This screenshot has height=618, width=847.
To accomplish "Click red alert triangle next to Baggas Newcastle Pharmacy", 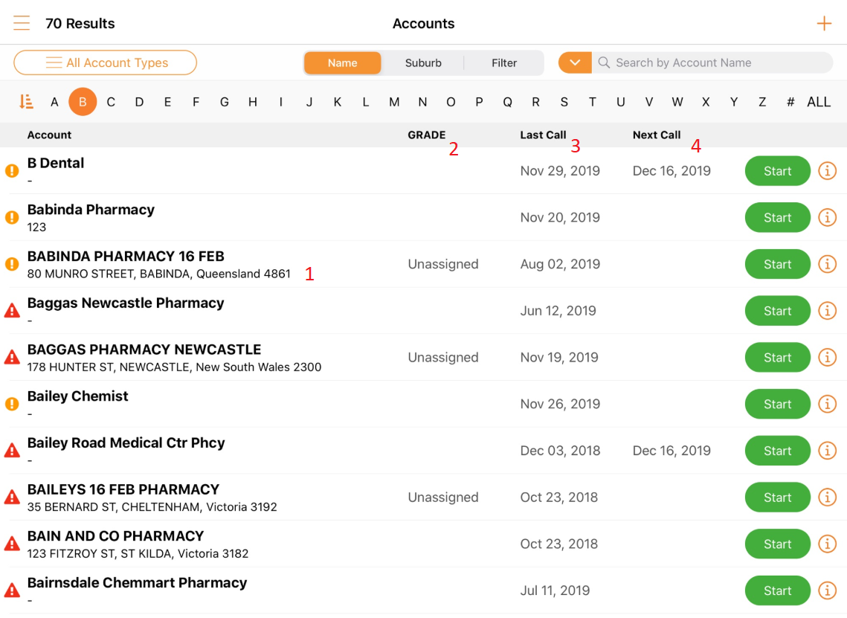I will [12, 311].
